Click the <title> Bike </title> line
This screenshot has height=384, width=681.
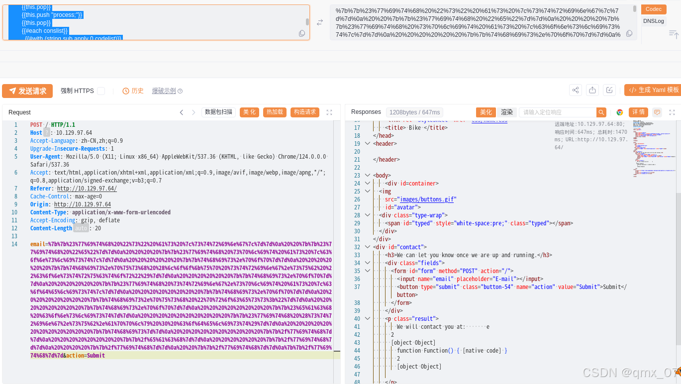coord(416,128)
